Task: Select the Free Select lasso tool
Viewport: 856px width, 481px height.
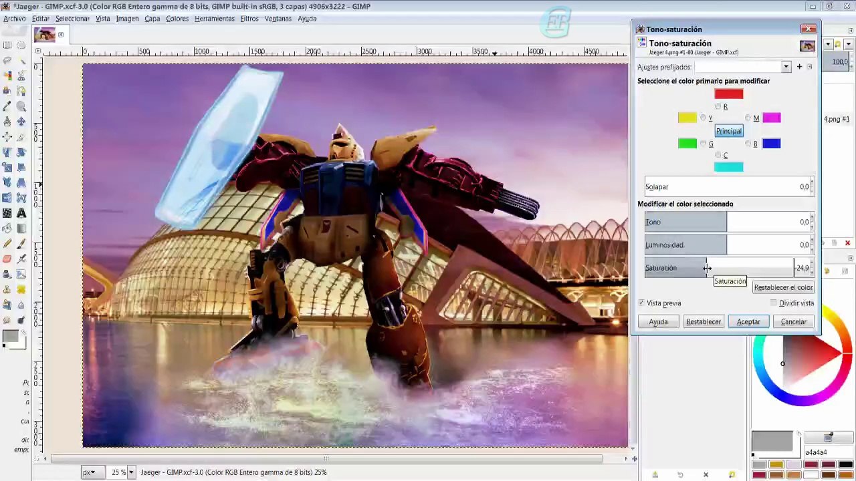Action: click(7, 61)
